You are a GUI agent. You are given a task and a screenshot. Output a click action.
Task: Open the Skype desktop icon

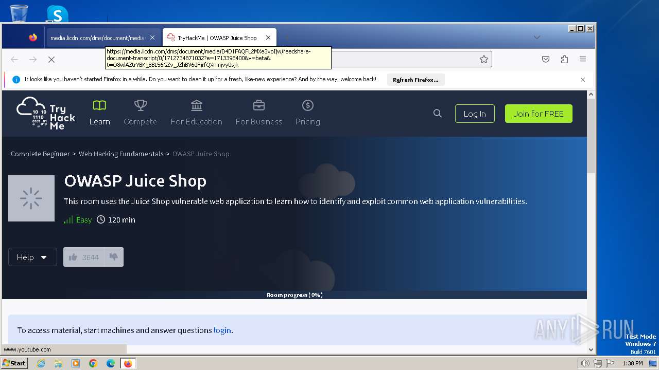click(x=57, y=13)
